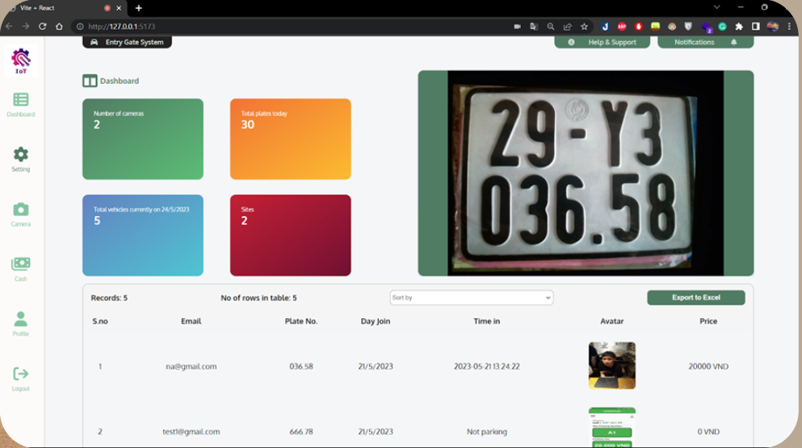Open the Camera page from sidebar
Viewport: 802px width, 448px height.
tap(20, 209)
